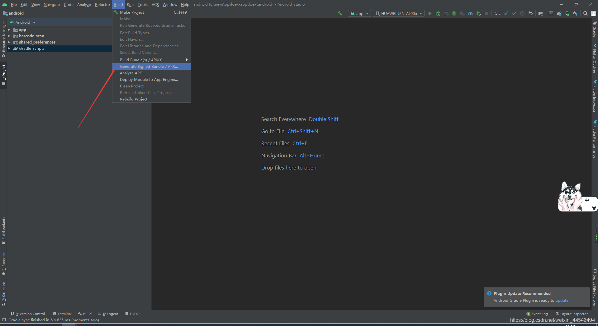Open SDK Manager icon
Screen dimensions: 598x326
[x=575, y=13]
